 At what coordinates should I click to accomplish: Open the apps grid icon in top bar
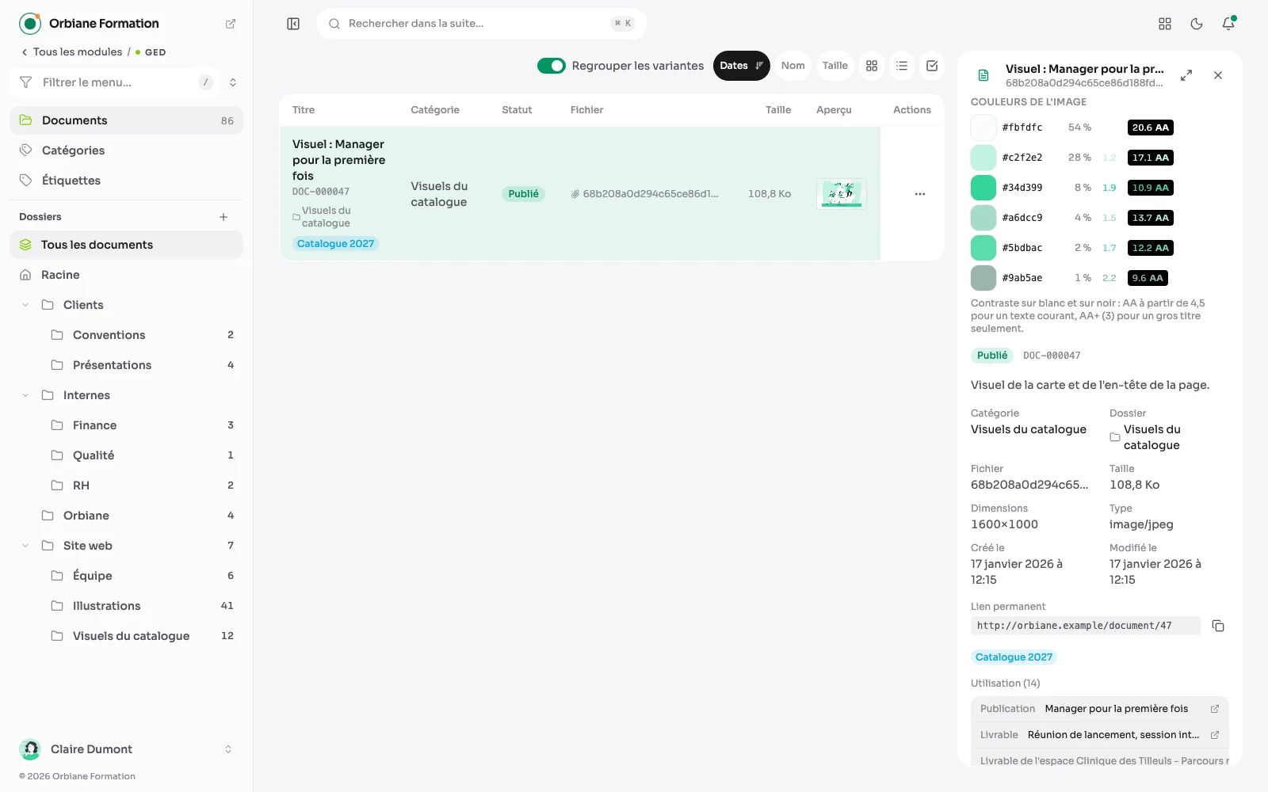1165,24
